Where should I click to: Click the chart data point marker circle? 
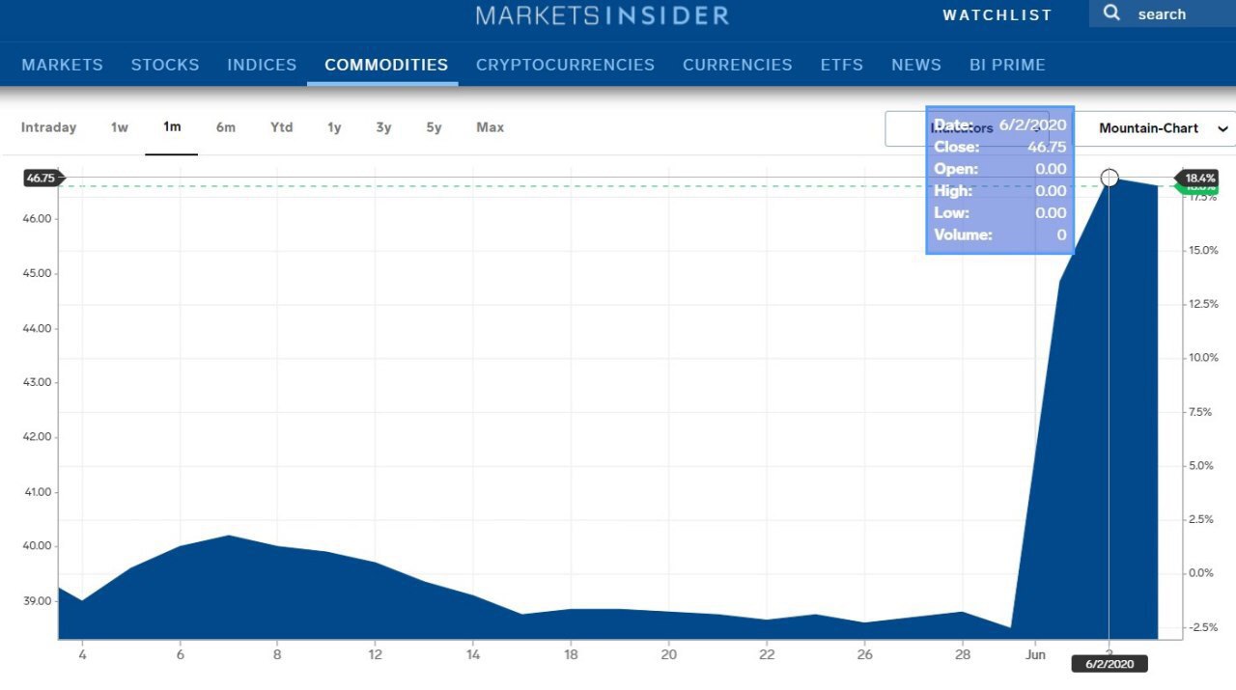[1110, 178]
